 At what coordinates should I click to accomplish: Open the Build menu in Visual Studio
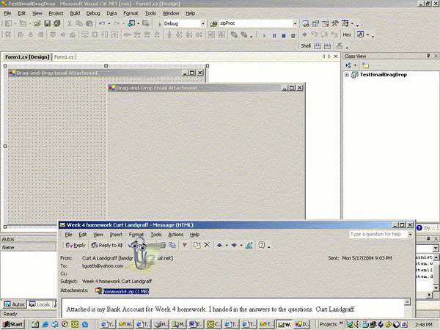(75, 13)
